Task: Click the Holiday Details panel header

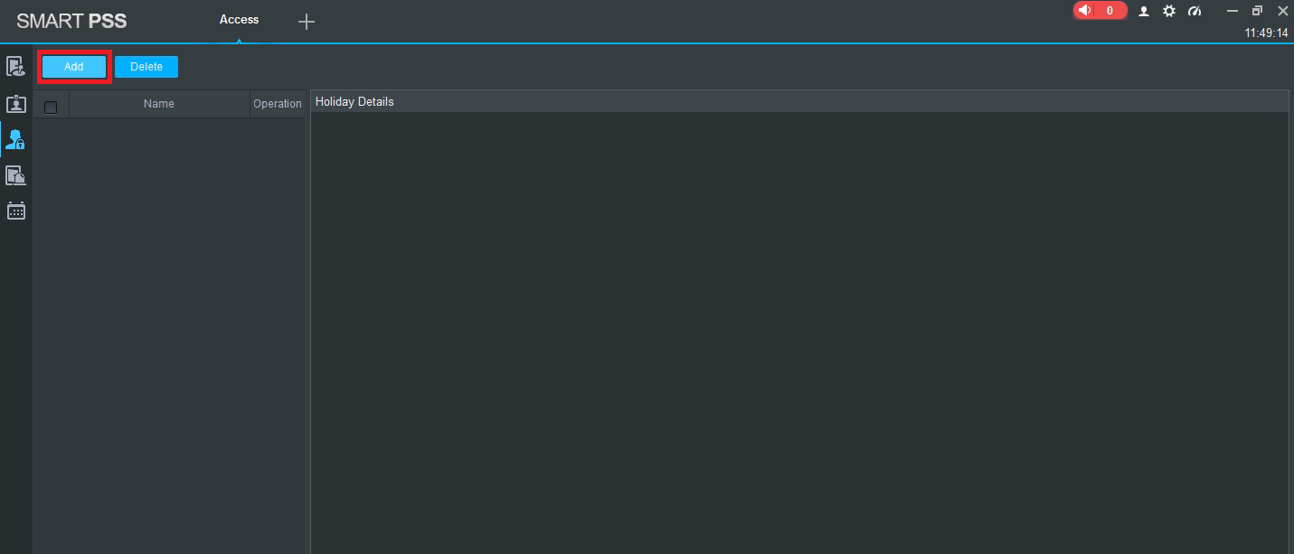Action: [x=354, y=102]
